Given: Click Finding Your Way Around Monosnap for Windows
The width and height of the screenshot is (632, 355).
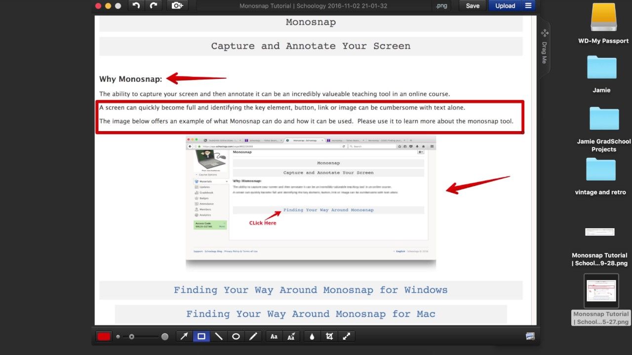Looking at the screenshot, I should click(311, 290).
